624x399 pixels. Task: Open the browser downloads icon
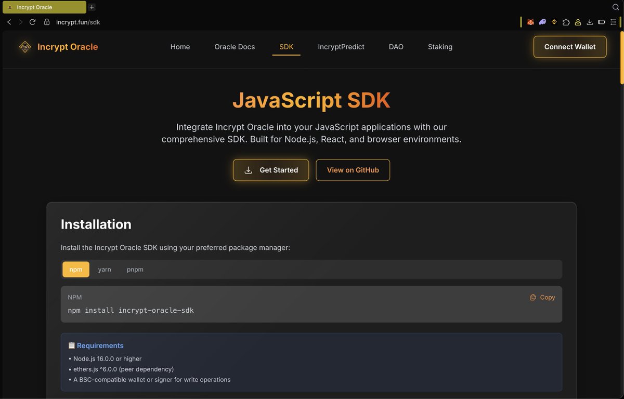pos(590,22)
